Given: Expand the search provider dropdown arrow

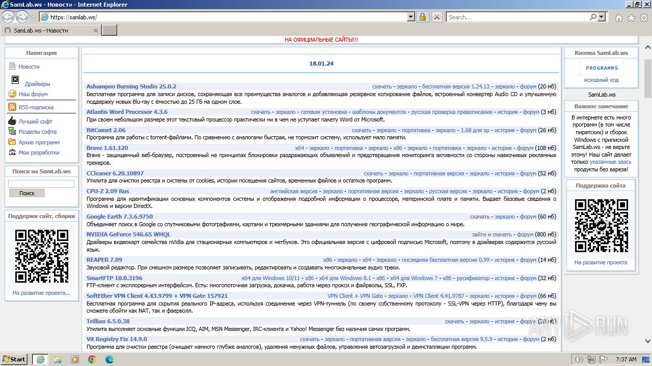Looking at the screenshot, I should point(602,17).
